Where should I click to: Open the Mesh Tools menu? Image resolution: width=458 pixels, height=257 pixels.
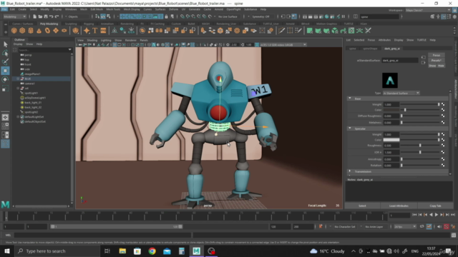pyautogui.click(x=113, y=9)
